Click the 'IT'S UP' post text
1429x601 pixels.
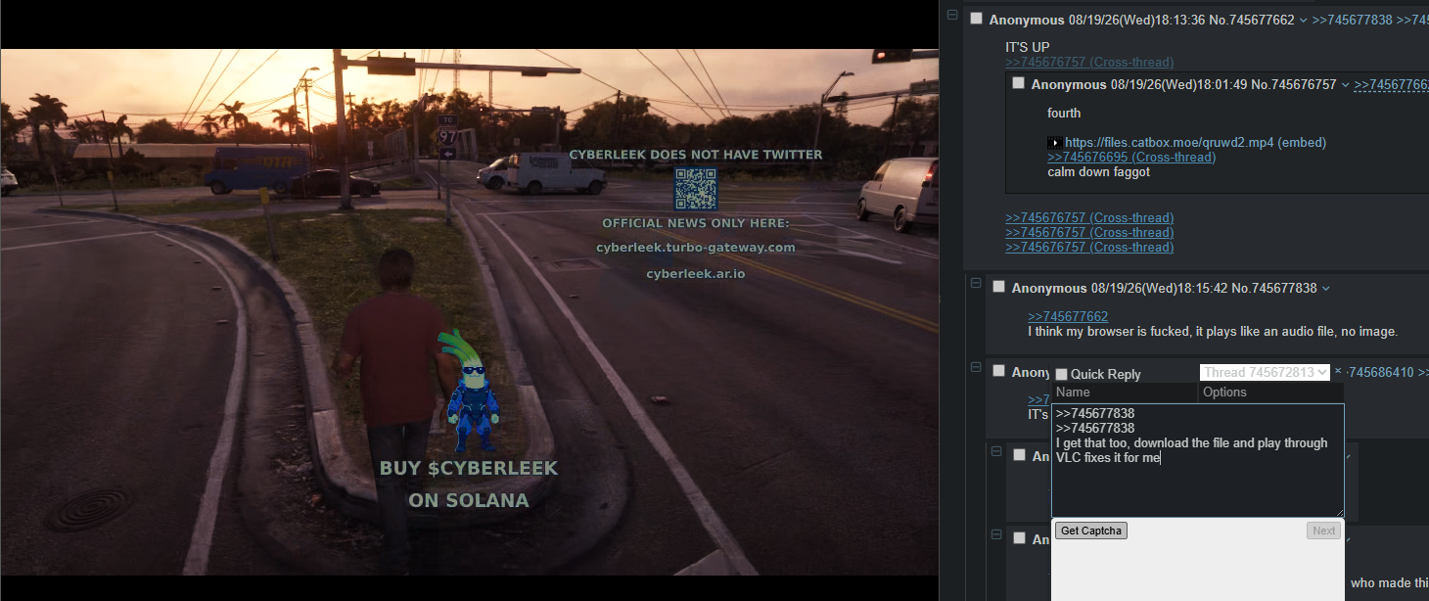(x=1028, y=47)
